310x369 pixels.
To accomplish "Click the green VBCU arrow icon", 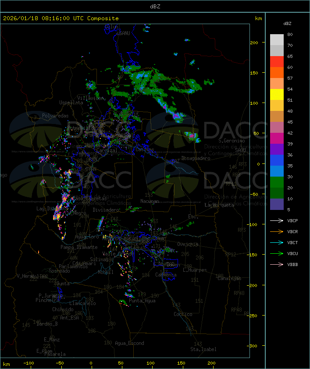I will (277, 253).
